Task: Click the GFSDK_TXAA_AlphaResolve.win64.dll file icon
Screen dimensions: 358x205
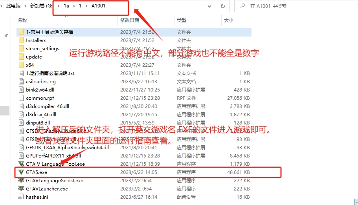Action: [21, 148]
